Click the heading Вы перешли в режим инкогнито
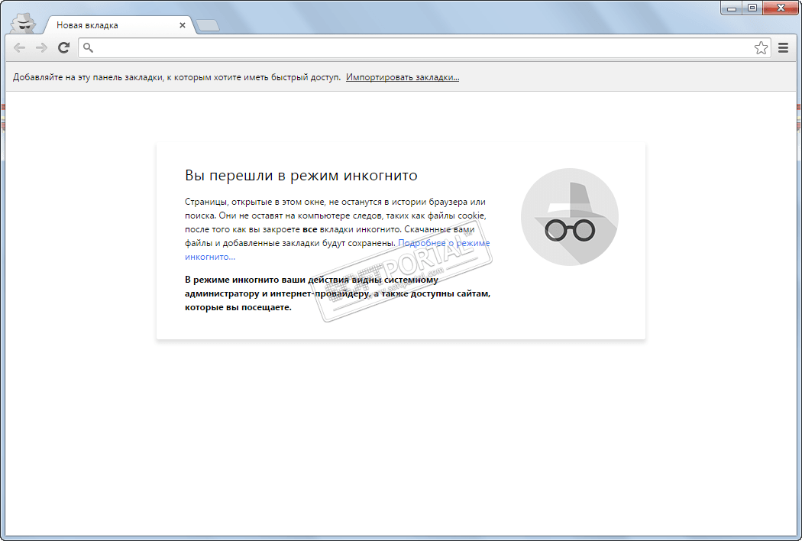 pyautogui.click(x=301, y=176)
